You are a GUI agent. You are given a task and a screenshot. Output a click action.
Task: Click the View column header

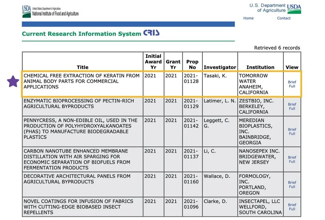pyautogui.click(x=292, y=67)
